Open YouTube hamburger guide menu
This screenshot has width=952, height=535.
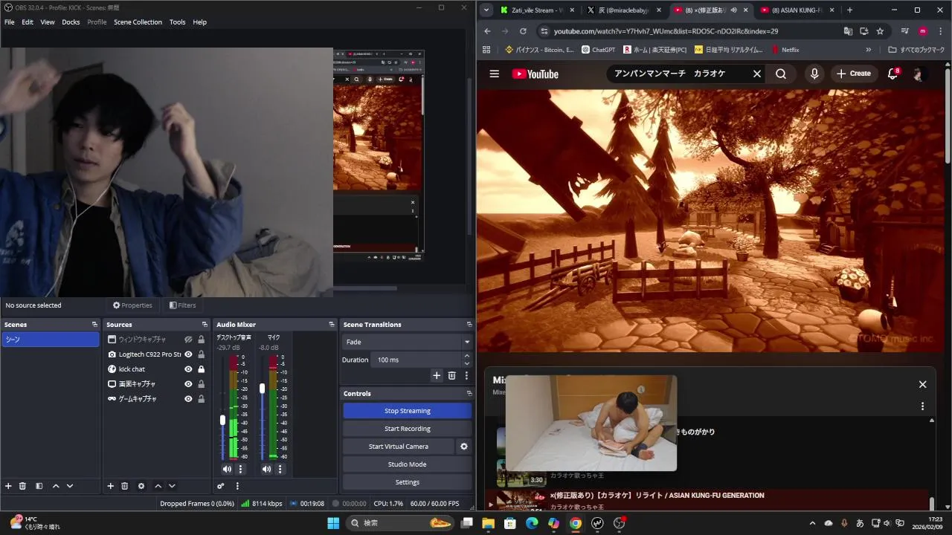click(x=495, y=74)
